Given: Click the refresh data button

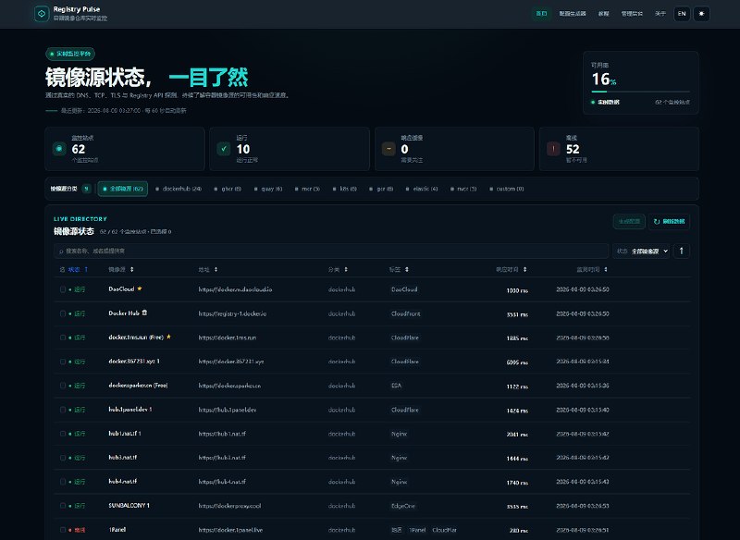Looking at the screenshot, I should click(x=669, y=221).
